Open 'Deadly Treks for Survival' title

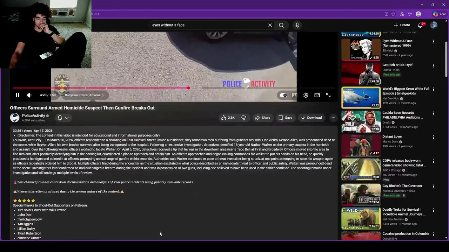click(x=404, y=212)
